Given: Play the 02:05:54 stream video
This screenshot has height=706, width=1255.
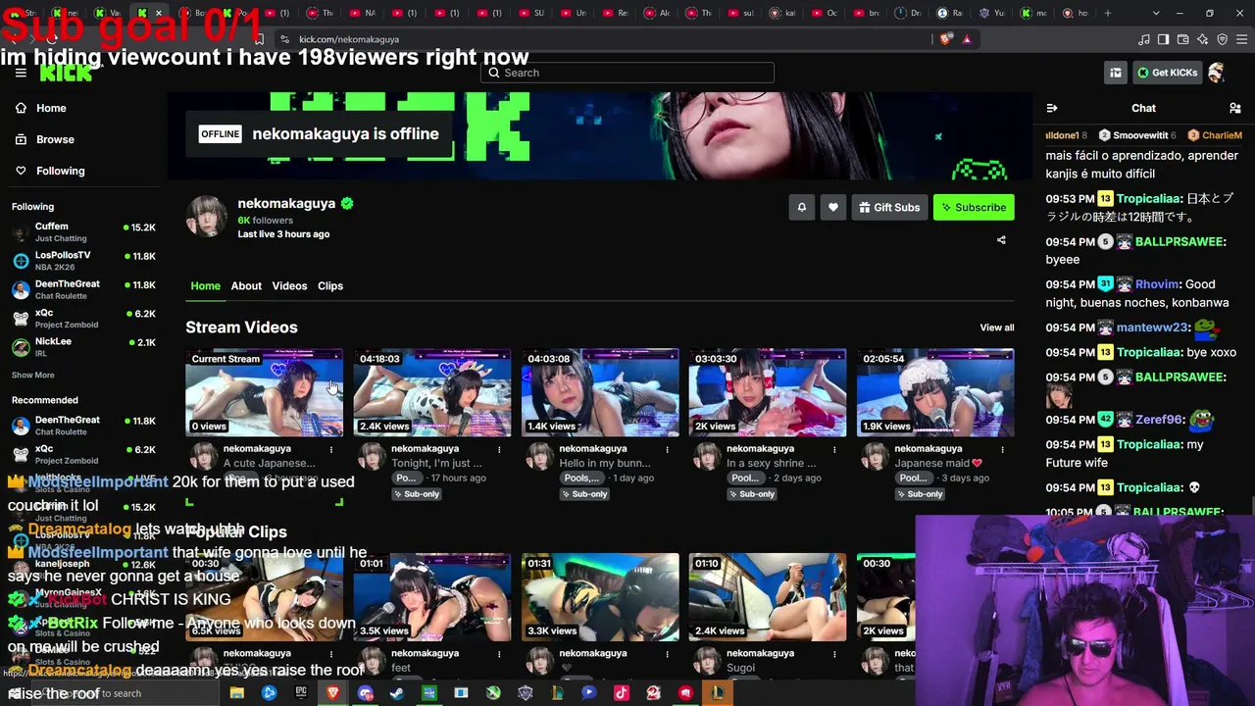Looking at the screenshot, I should tap(935, 392).
